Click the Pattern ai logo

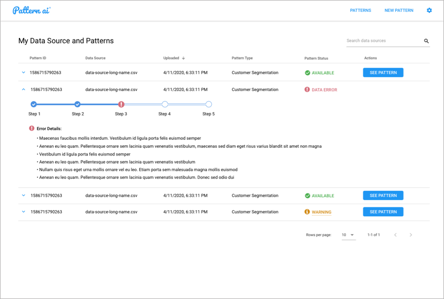click(x=32, y=10)
